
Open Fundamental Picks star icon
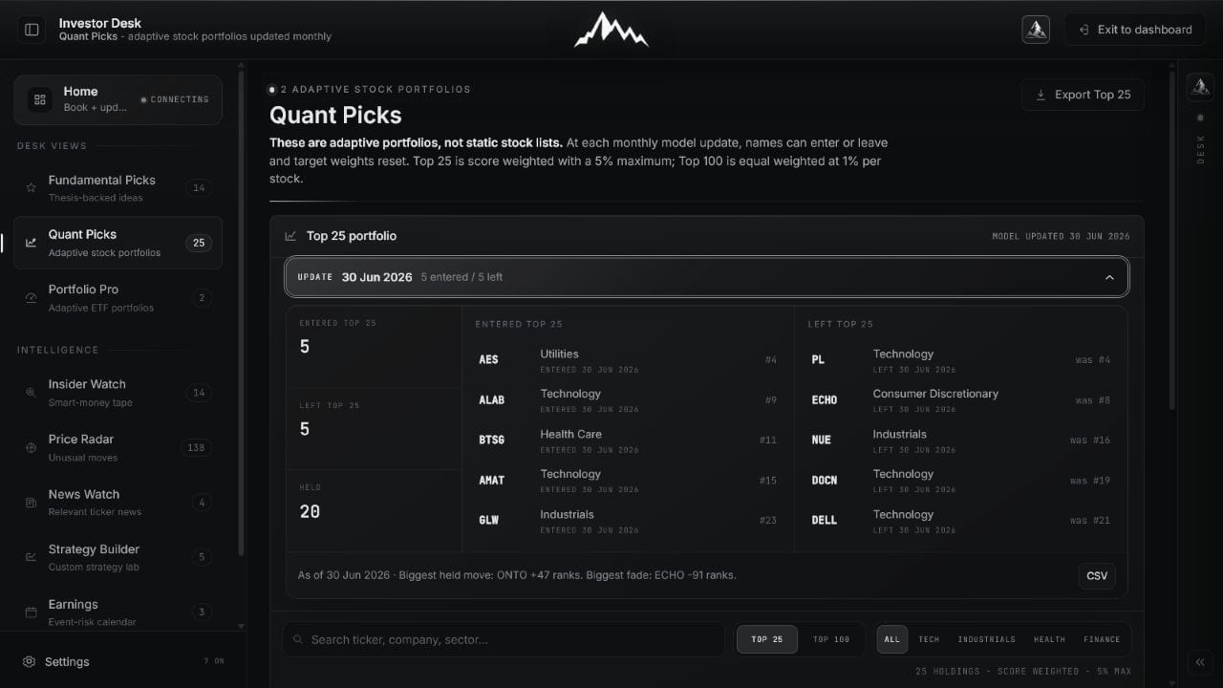31,188
